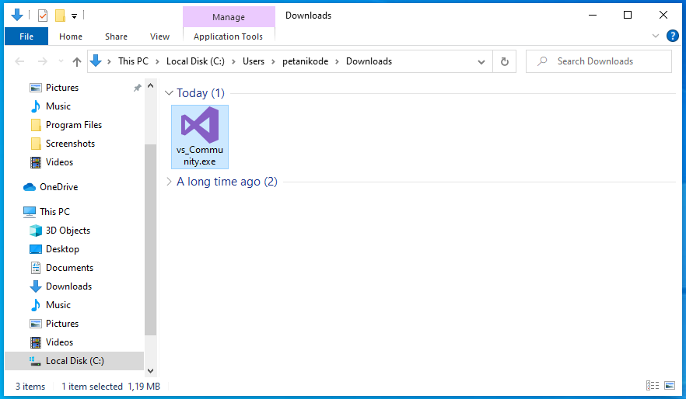Open the Recent locations dropdown arrow
This screenshot has height=399, width=686.
point(61,61)
